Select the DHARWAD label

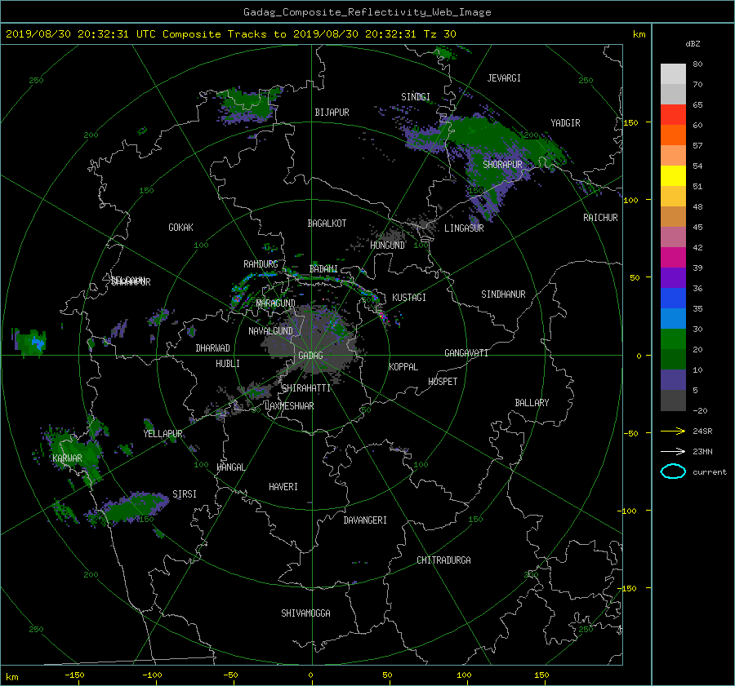(x=212, y=348)
